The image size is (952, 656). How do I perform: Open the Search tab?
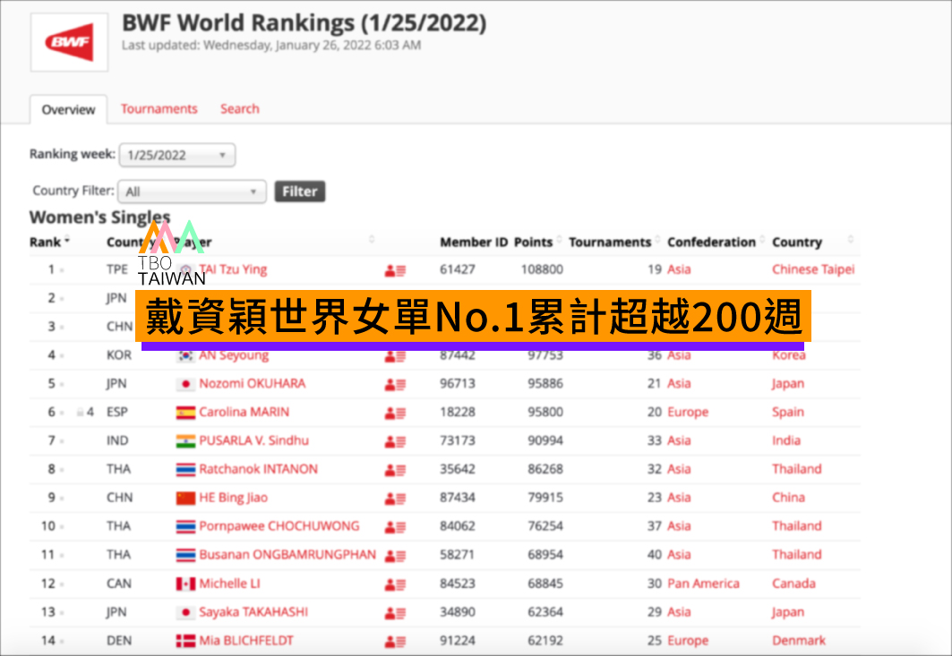(239, 109)
